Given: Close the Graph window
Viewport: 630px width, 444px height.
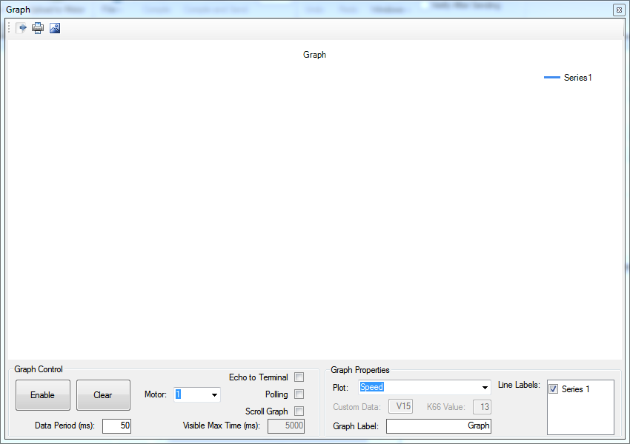Looking at the screenshot, I should (x=618, y=10).
